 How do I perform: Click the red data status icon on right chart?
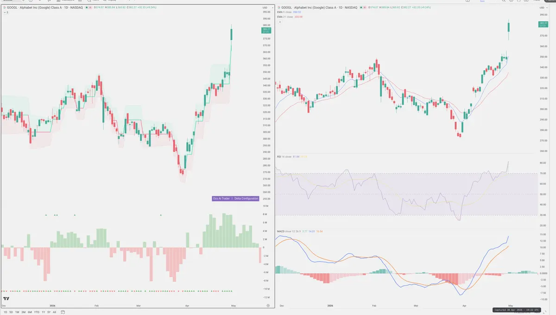tap(365, 7)
